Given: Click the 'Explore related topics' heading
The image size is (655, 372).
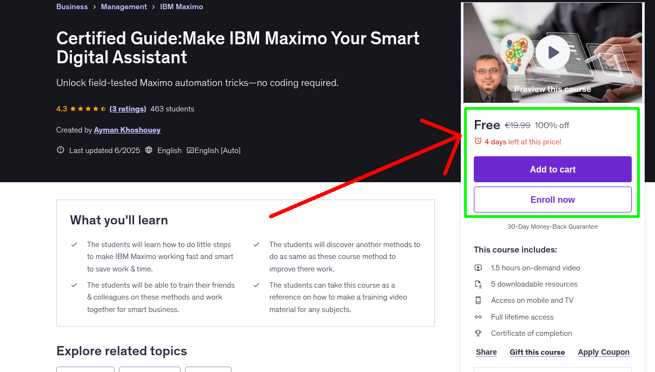Looking at the screenshot, I should [x=122, y=351].
